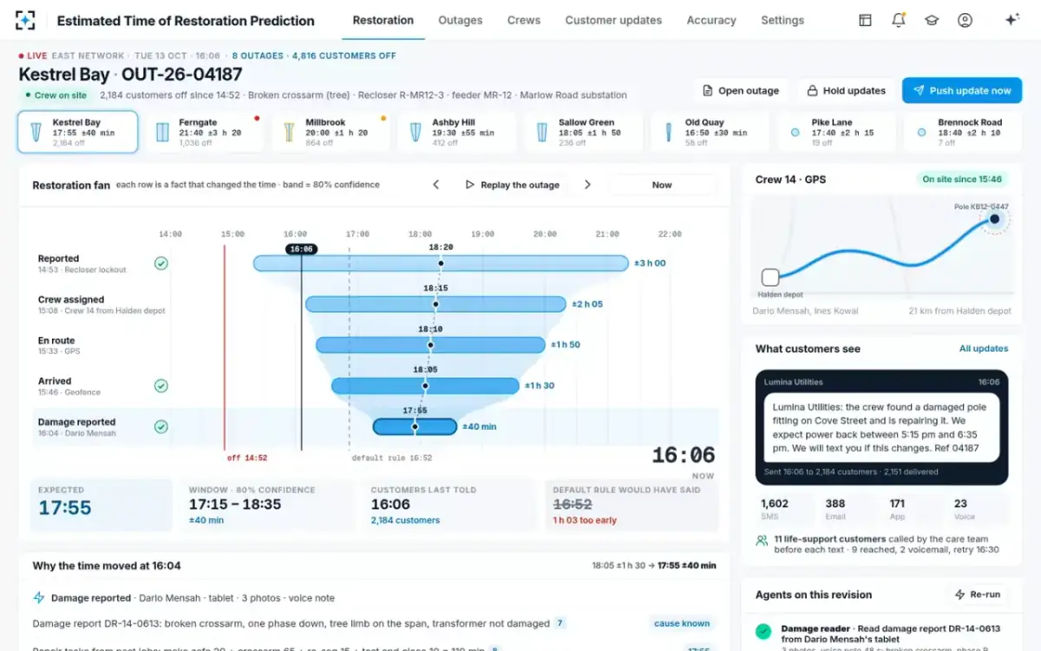Click the lightning icon next to Damage reported
Viewport: 1041px width, 651px height.
(39, 598)
